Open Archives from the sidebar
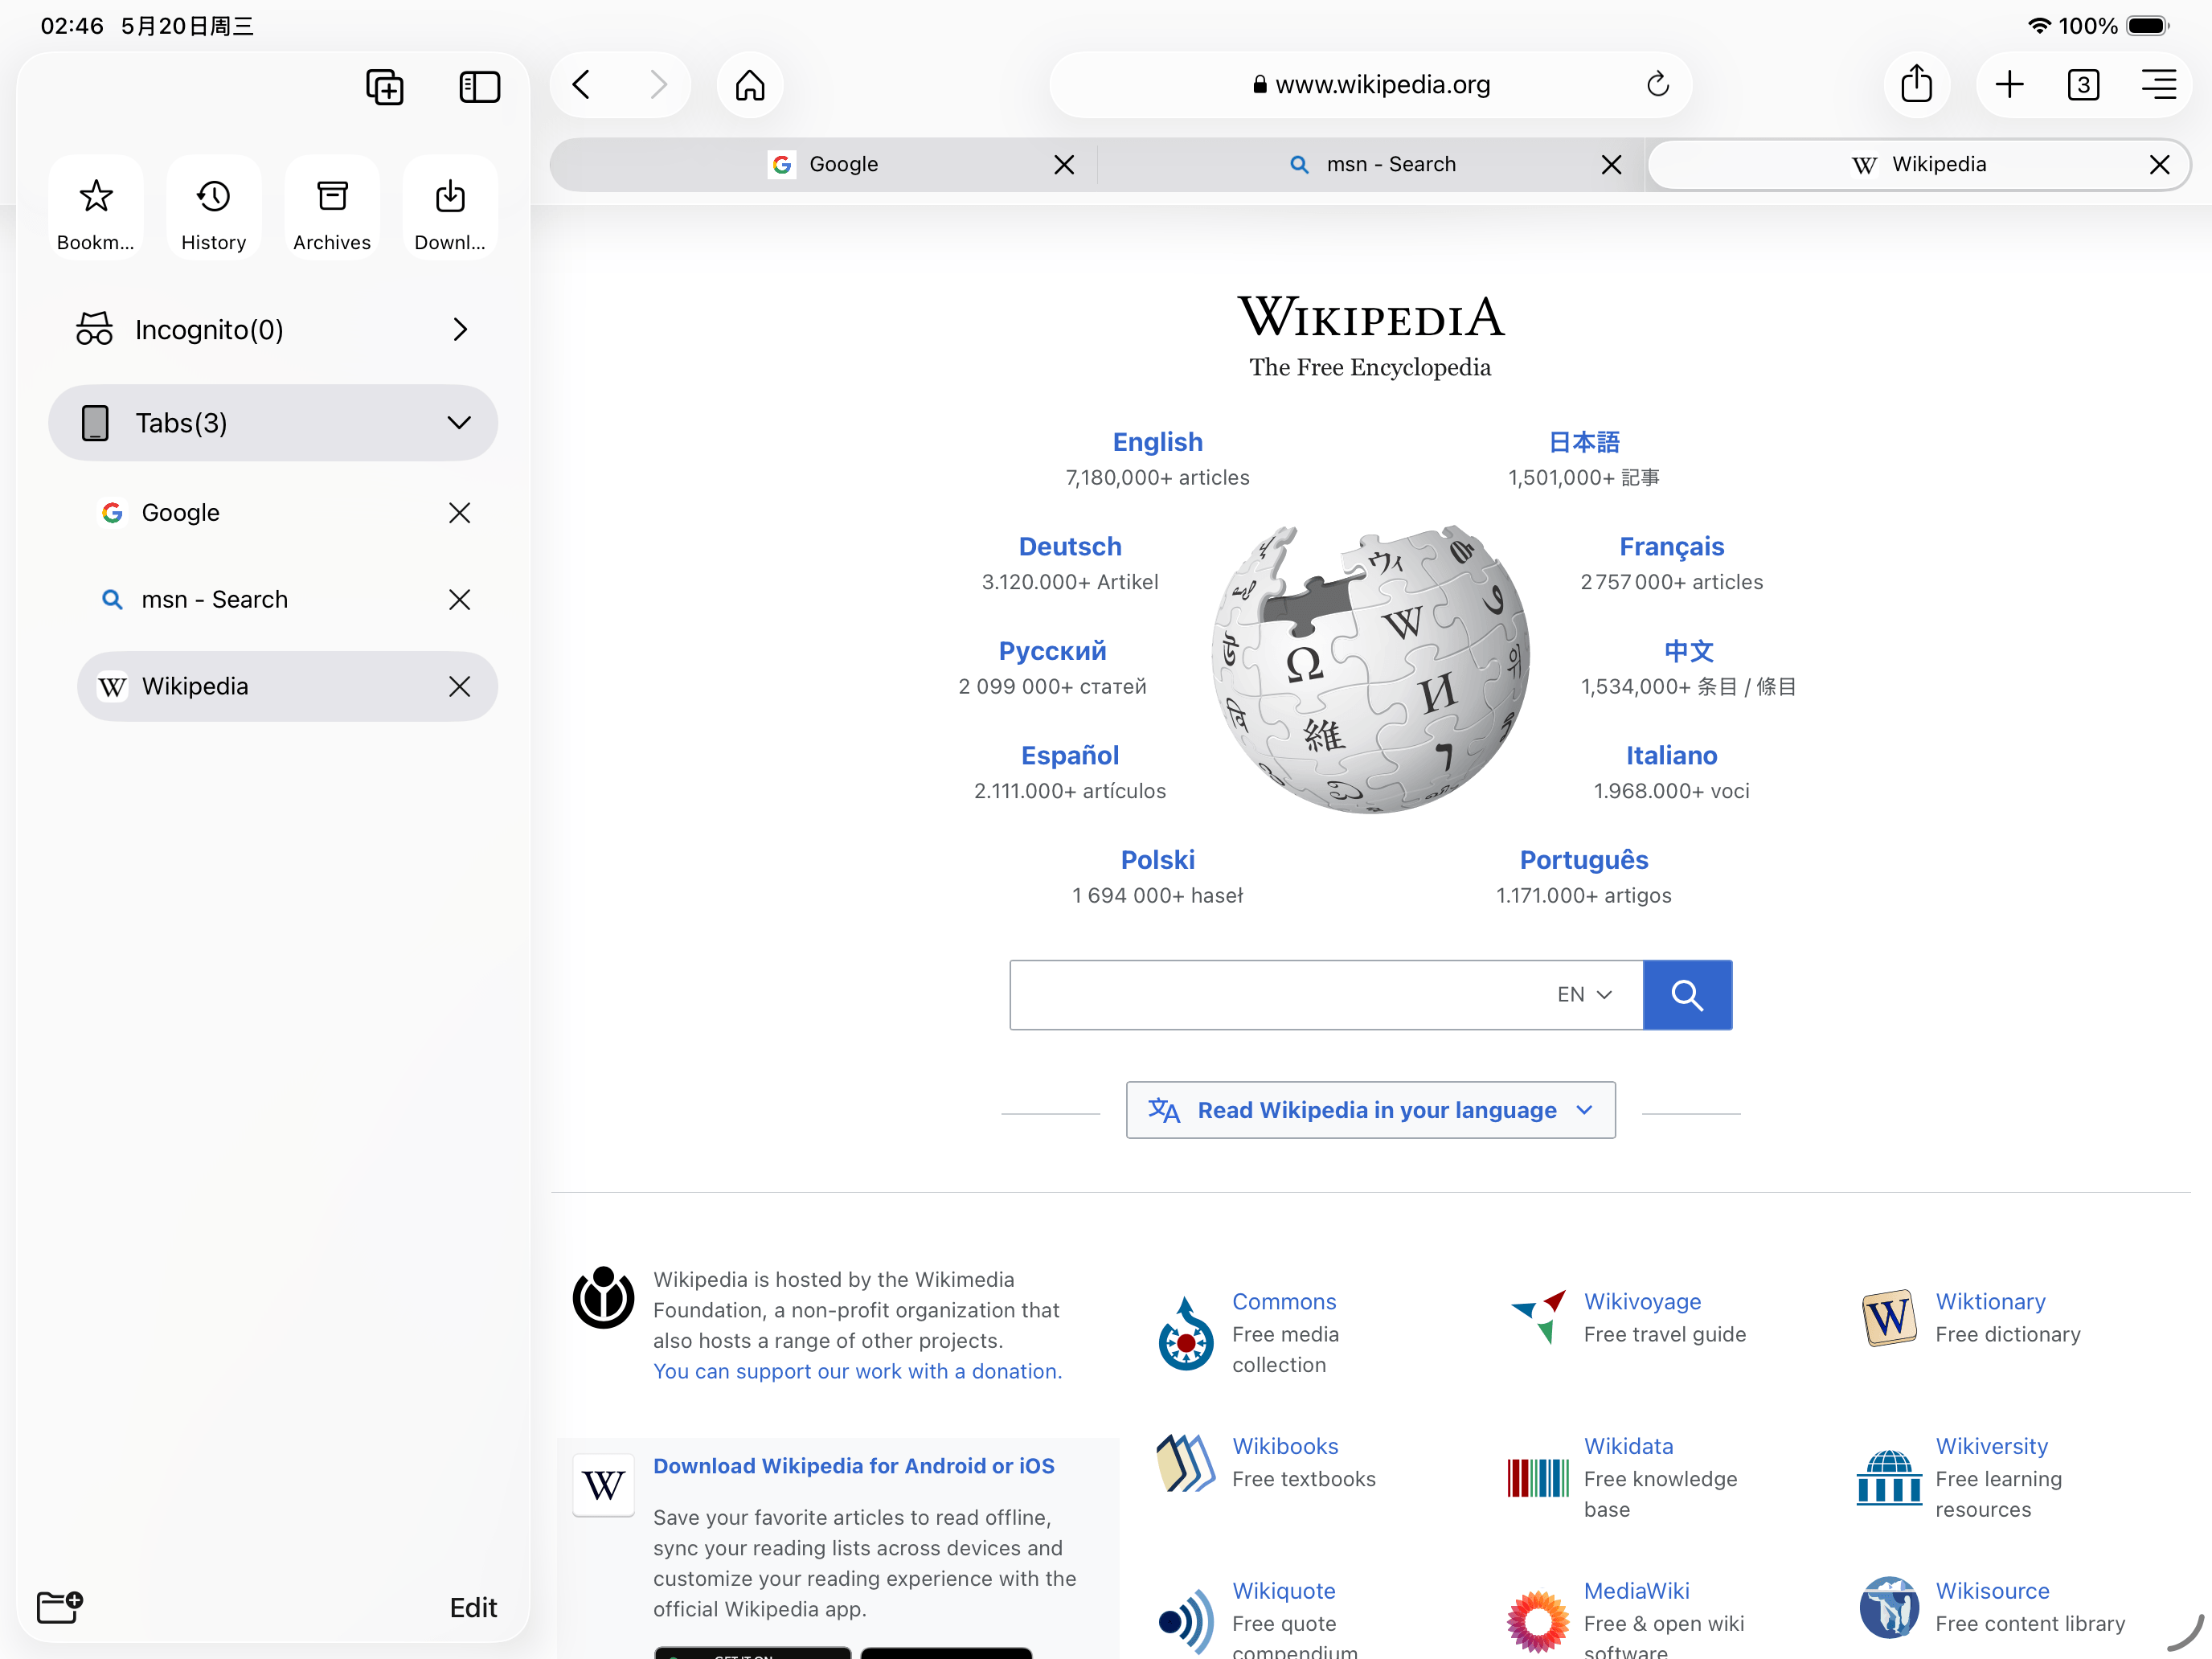2212x1659 pixels. pyautogui.click(x=332, y=208)
